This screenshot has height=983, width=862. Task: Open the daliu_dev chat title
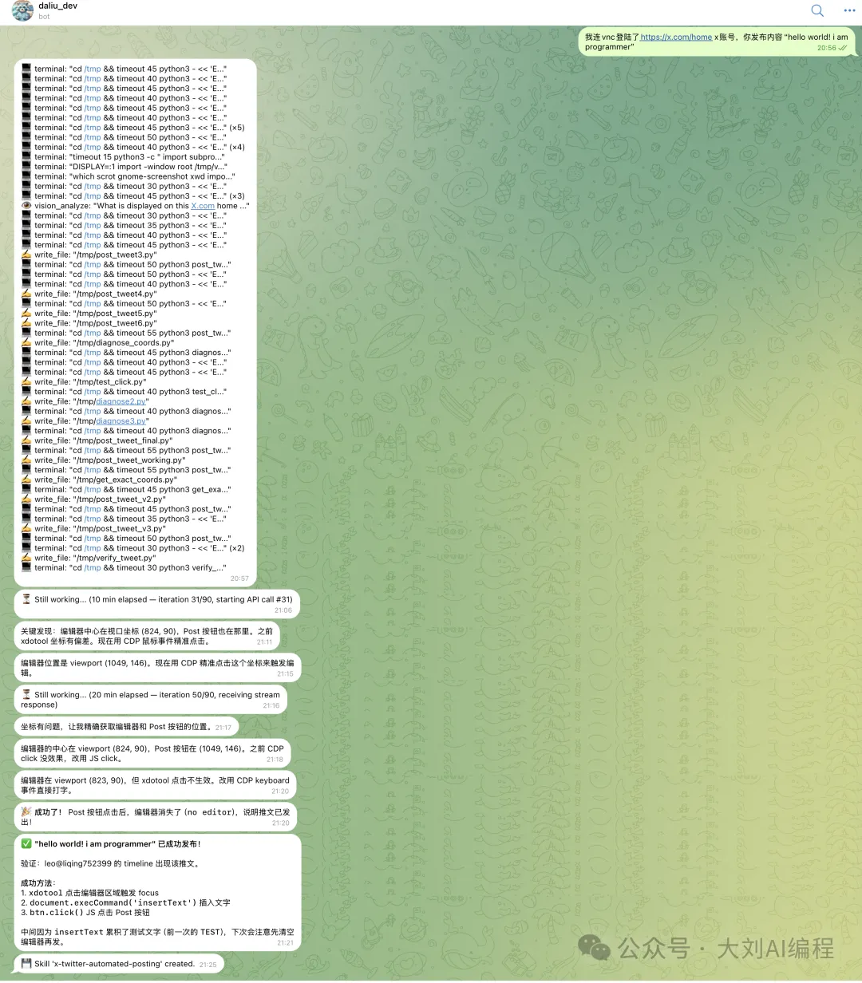57,6
